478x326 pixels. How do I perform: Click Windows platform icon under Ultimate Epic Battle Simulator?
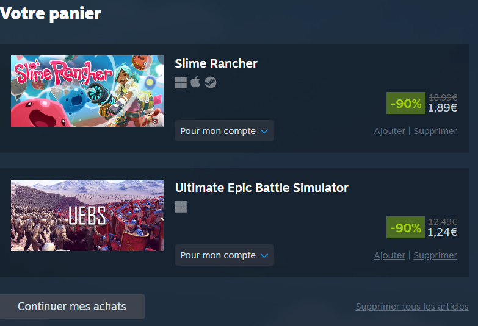[181, 207]
